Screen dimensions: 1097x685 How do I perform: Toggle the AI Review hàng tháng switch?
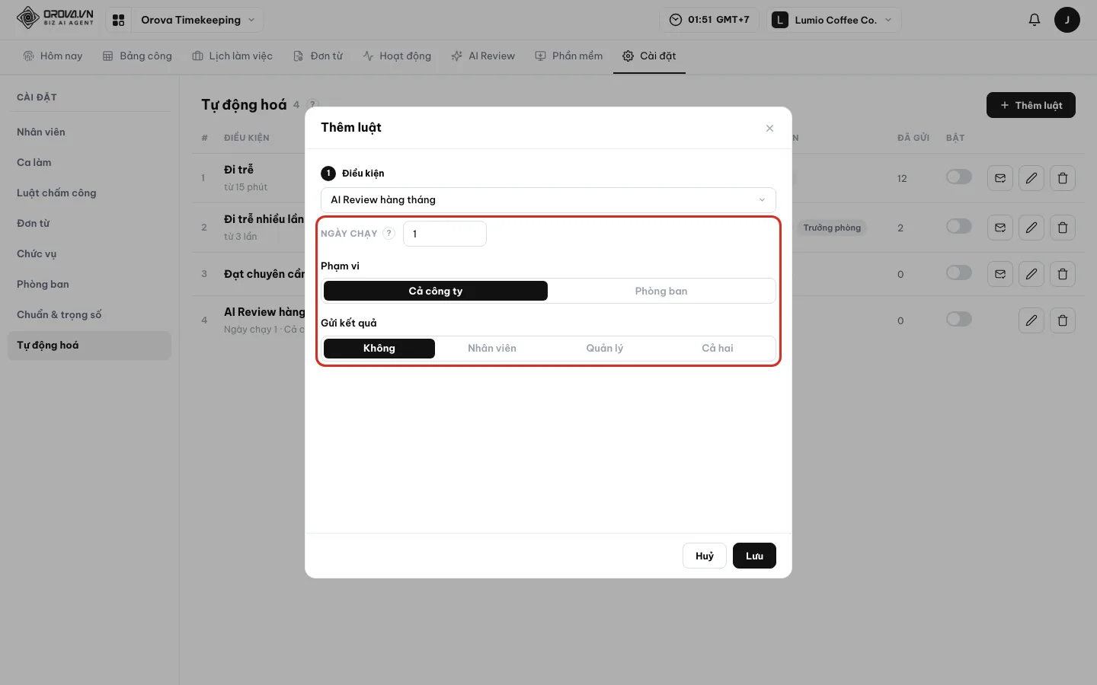click(x=959, y=319)
